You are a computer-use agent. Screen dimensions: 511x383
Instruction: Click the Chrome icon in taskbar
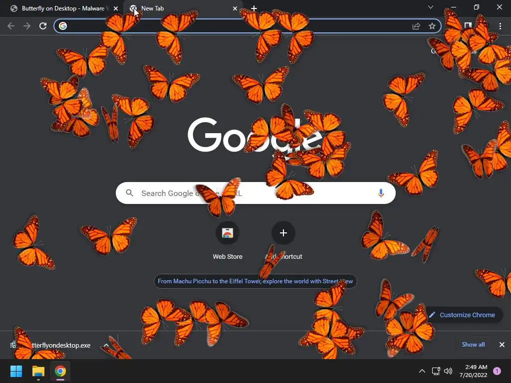tap(60, 371)
